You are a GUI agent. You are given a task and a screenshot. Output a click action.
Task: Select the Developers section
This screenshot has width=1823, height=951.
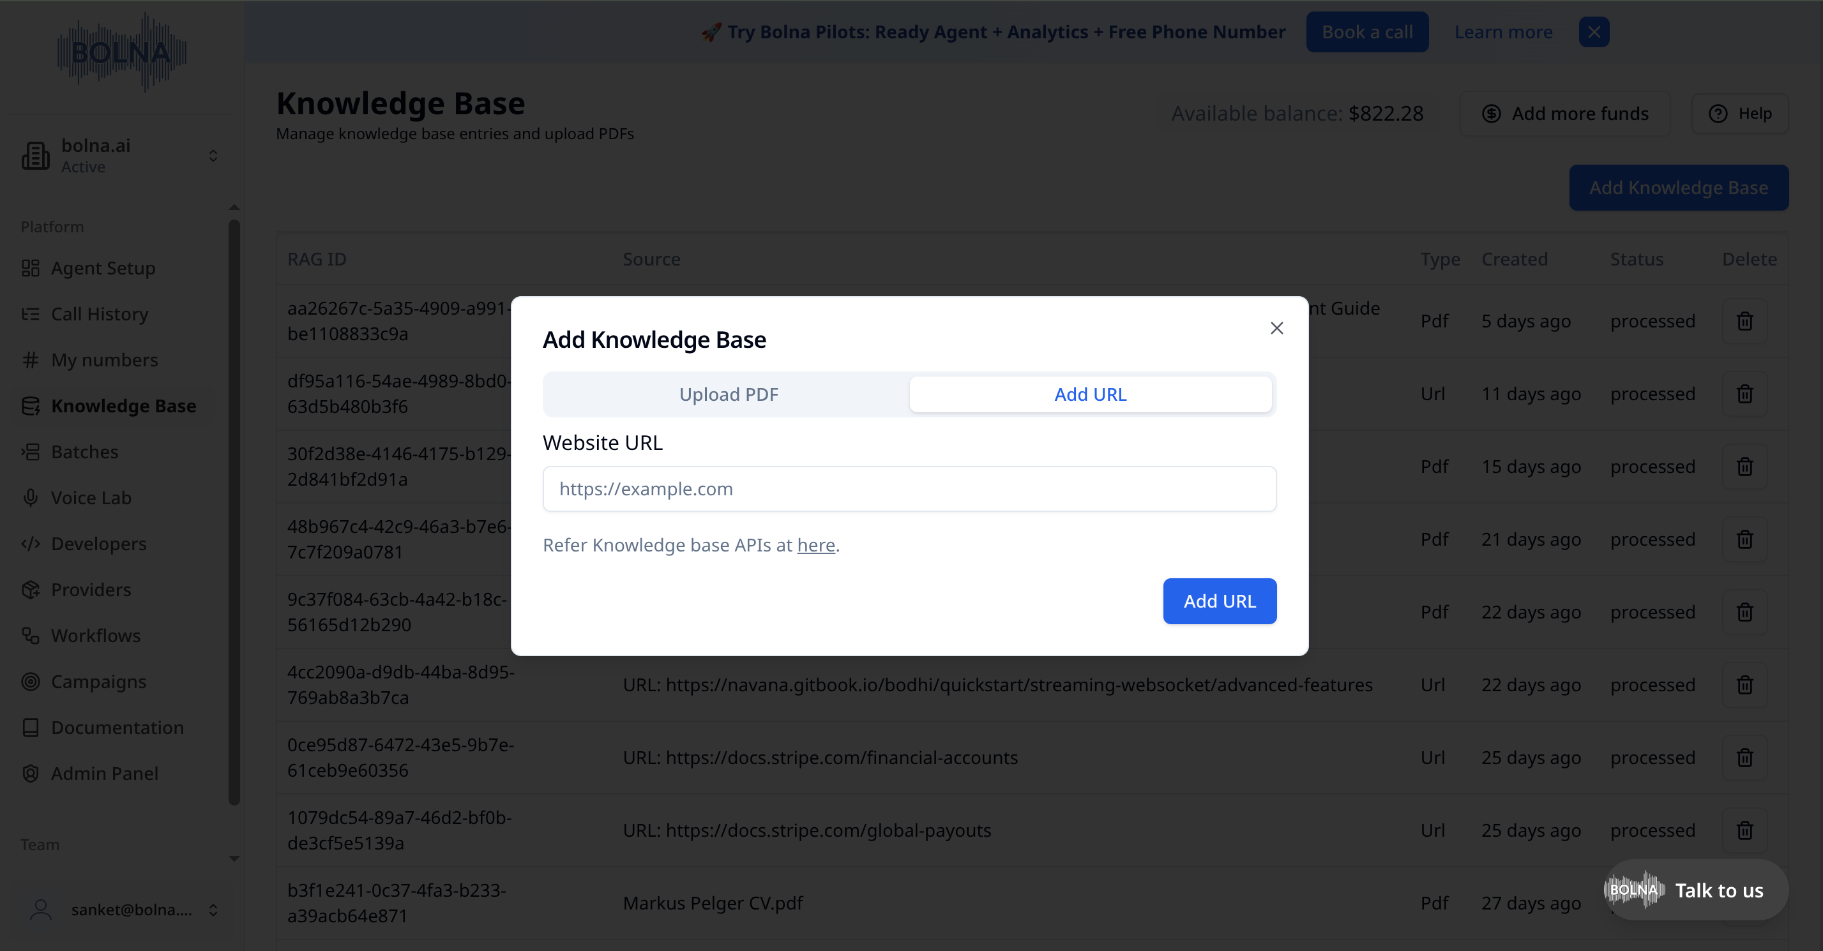(x=98, y=543)
